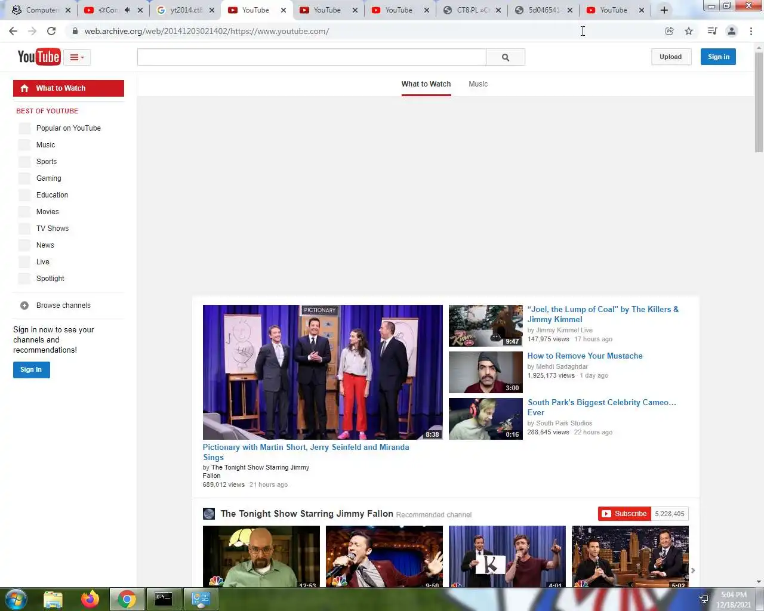The image size is (764, 611).
Task: Open the Windows Start menu
Action: [x=16, y=599]
